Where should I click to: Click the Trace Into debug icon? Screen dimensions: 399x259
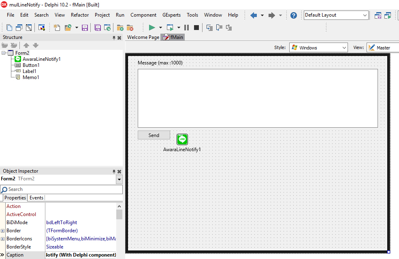point(209,28)
